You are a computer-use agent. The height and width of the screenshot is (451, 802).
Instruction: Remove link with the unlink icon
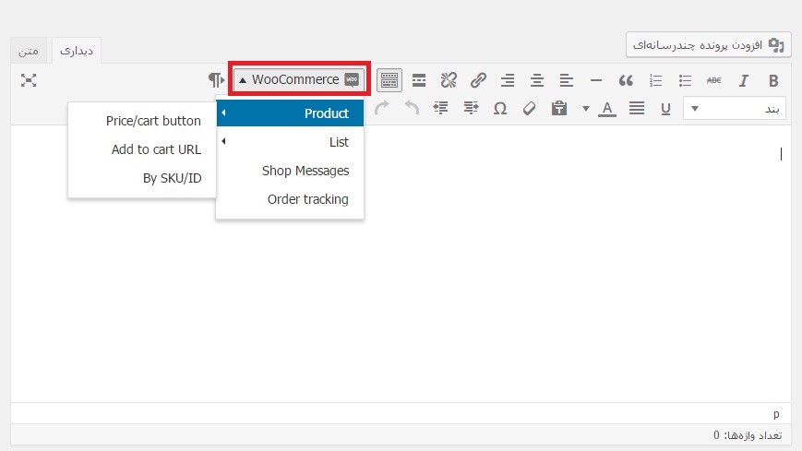tap(449, 80)
